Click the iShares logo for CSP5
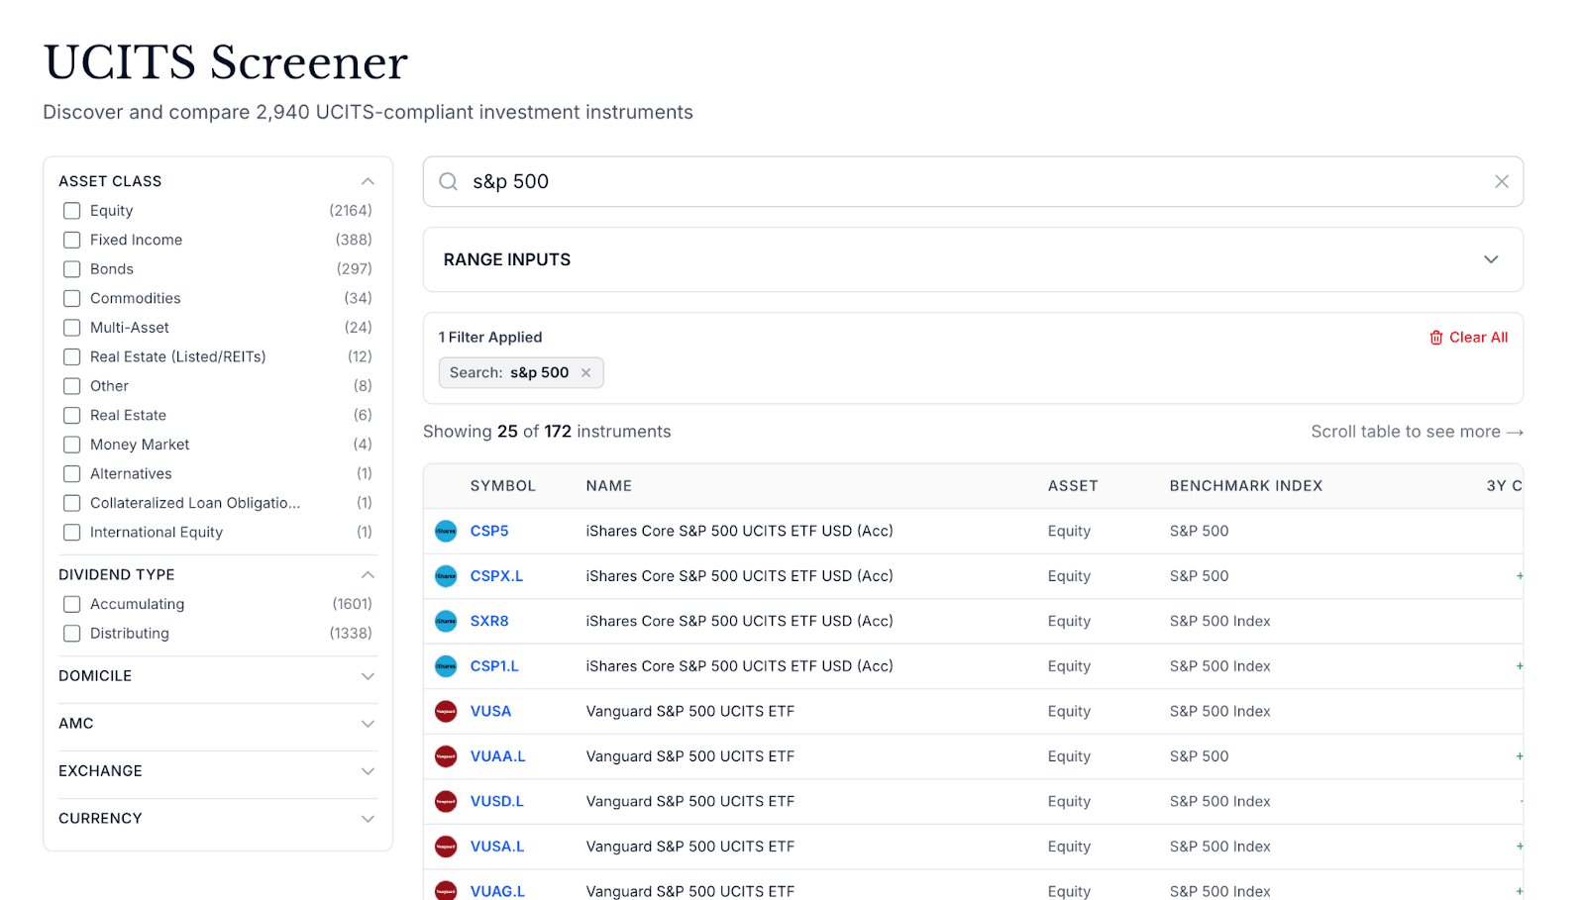The height and width of the screenshot is (900, 1585). tap(446, 531)
